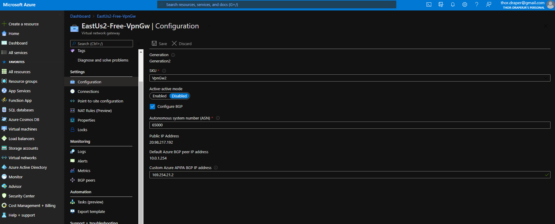Click the Discard X icon
This screenshot has width=555, height=224.
pyautogui.click(x=174, y=43)
